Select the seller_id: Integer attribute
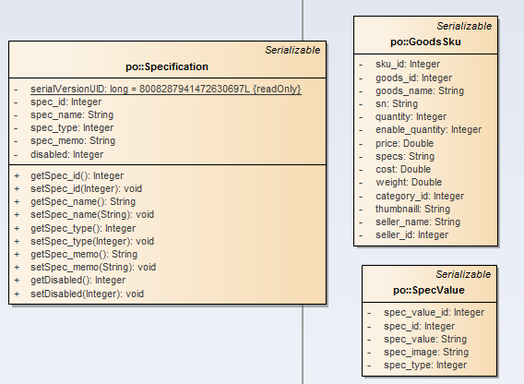Screen dimensions: 524x384 click(x=411, y=234)
